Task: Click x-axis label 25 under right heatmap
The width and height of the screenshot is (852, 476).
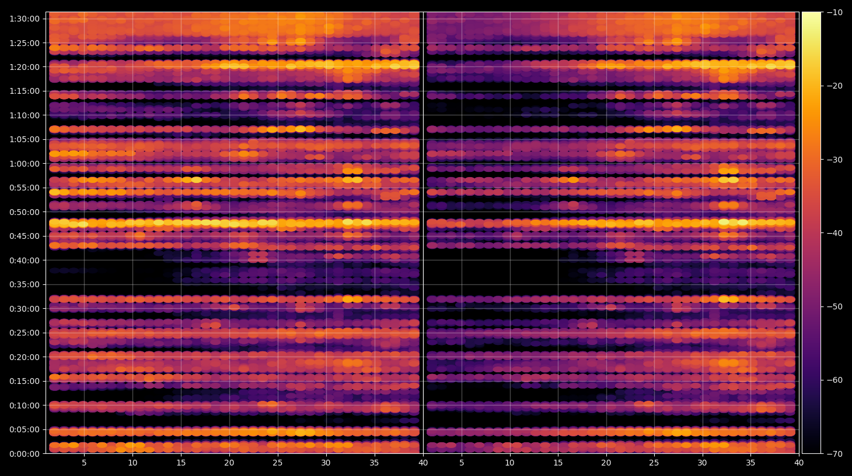Action: pos(654,463)
